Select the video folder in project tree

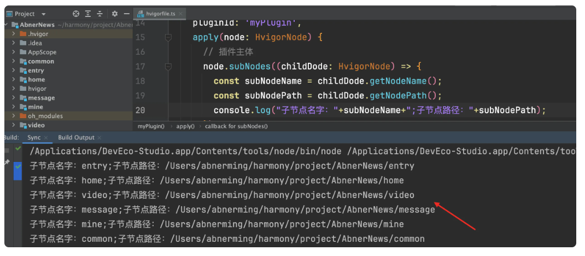pyautogui.click(x=36, y=125)
